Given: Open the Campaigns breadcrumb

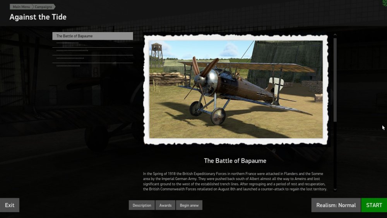Looking at the screenshot, I should coord(43,7).
